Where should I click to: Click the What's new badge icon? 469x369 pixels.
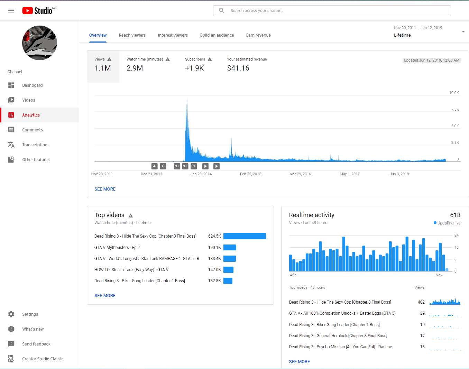11,329
